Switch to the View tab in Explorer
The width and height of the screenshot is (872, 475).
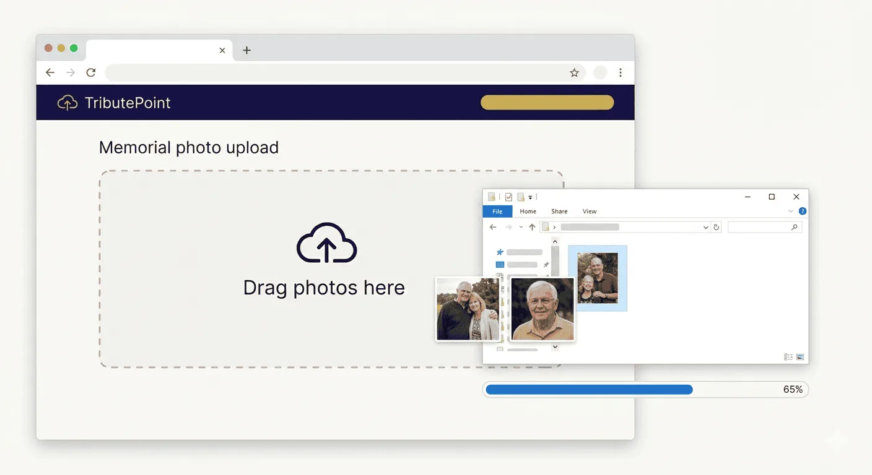pyautogui.click(x=589, y=211)
